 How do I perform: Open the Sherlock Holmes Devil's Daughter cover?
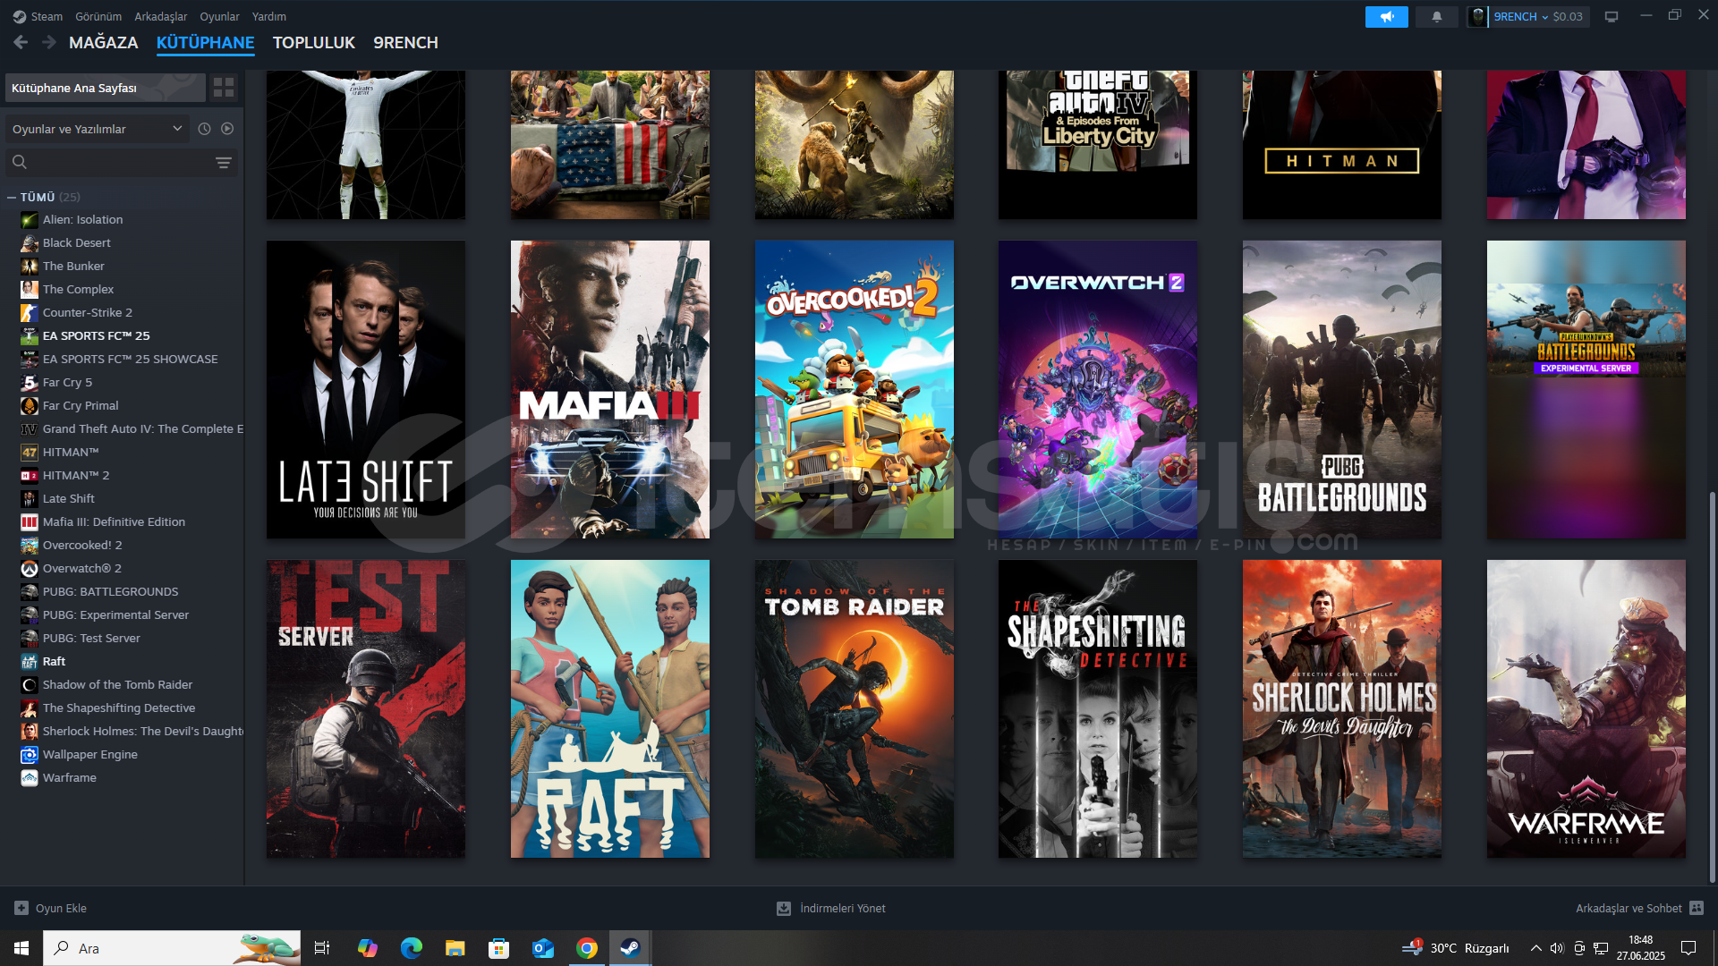(x=1342, y=709)
